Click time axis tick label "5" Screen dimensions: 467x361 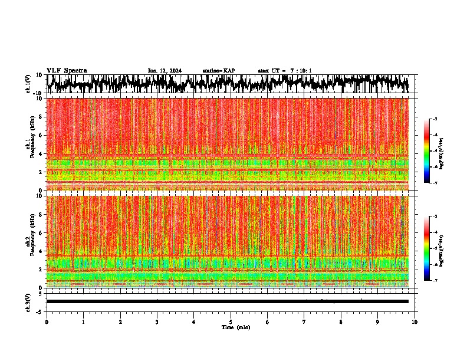[x=231, y=321]
